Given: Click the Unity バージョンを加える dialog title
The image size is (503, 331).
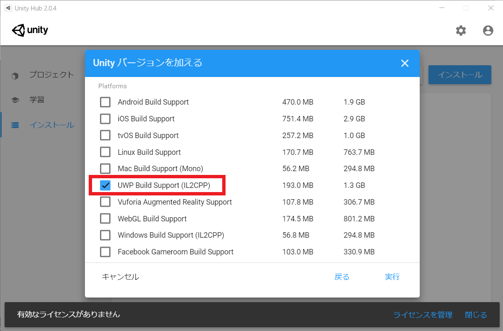Looking at the screenshot, I should (x=148, y=63).
